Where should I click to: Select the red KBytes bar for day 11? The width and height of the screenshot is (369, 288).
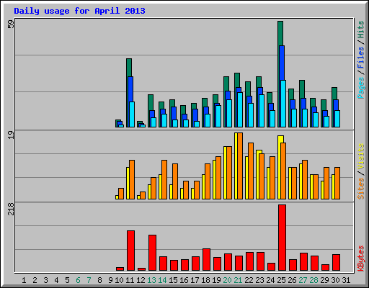(130, 251)
